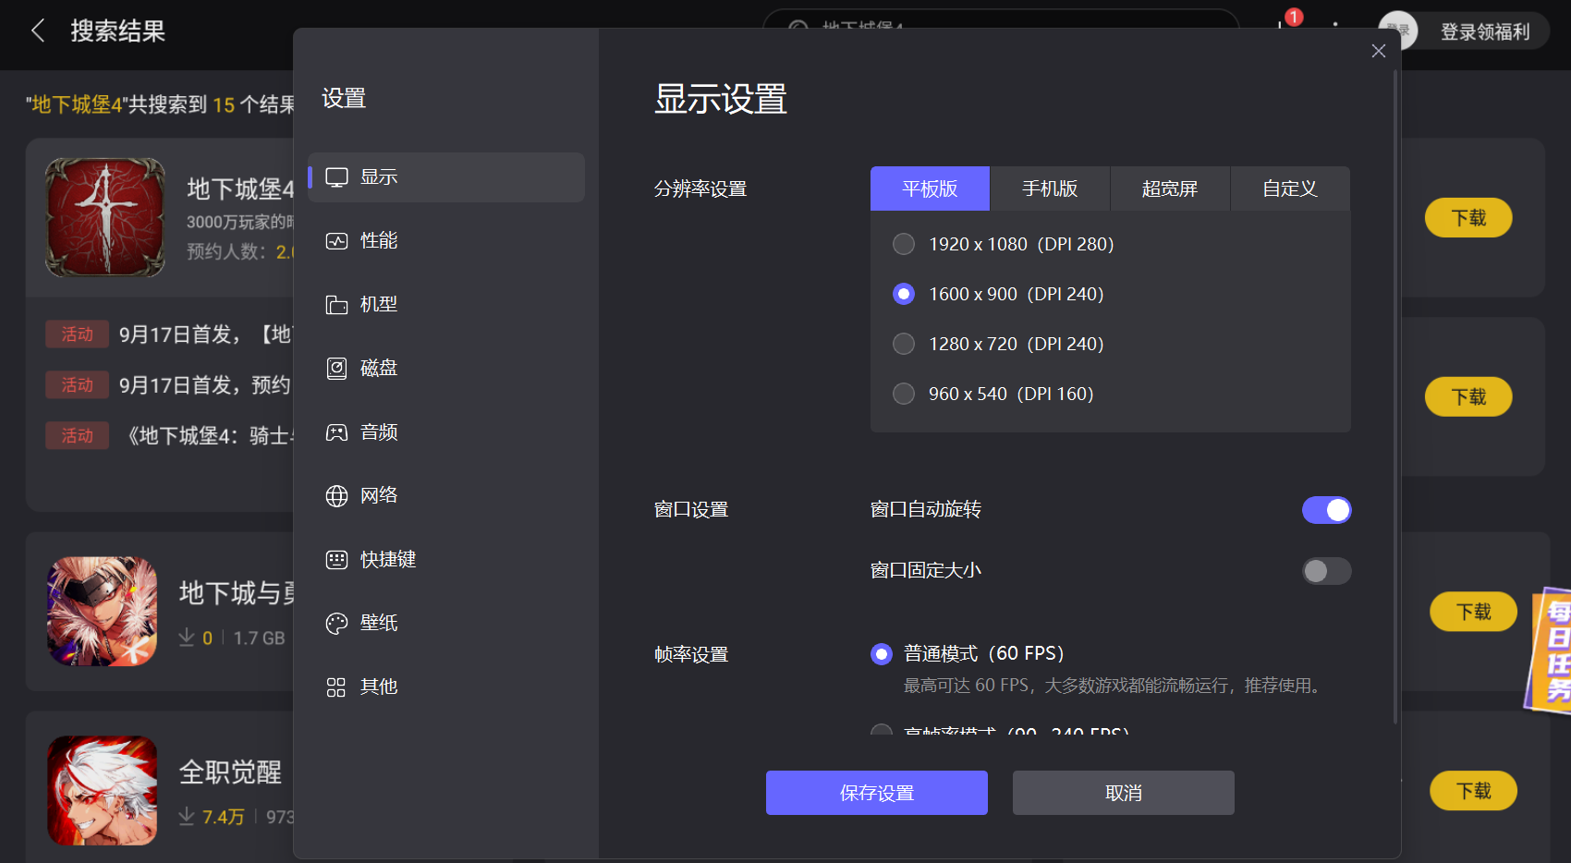
Task: Open the 性能 performance settings section
Action: [x=446, y=241]
